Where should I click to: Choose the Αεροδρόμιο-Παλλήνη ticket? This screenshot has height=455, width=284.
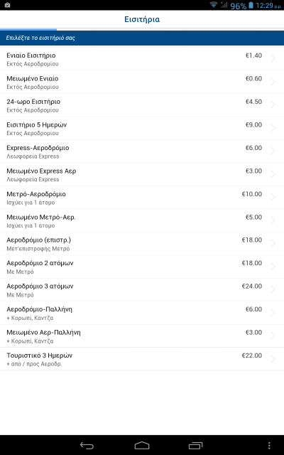pos(142,313)
